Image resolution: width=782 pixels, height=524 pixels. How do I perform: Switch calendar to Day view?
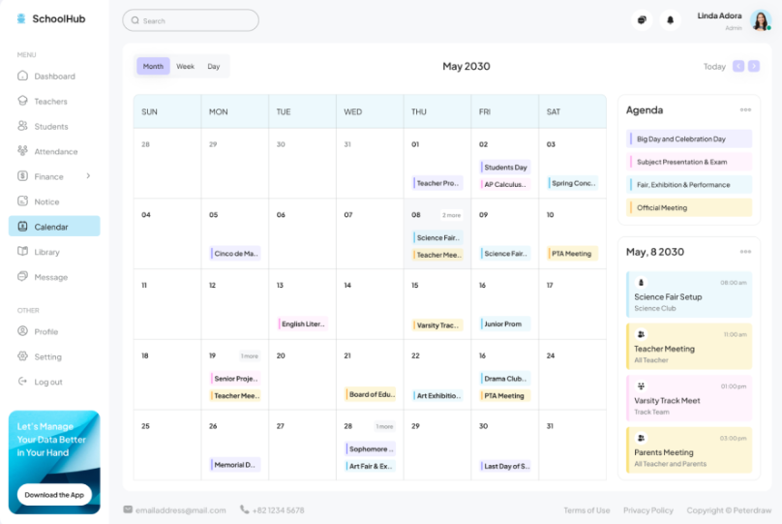pyautogui.click(x=213, y=67)
